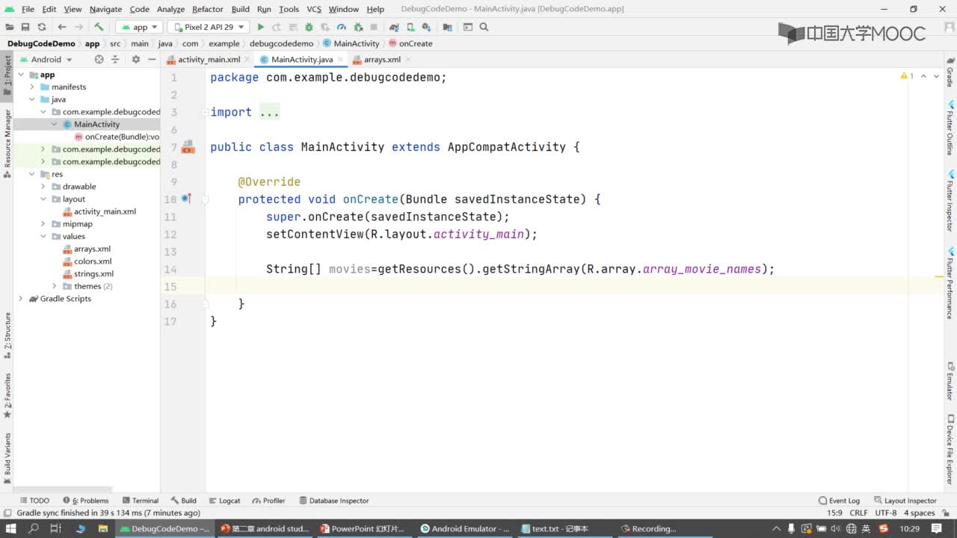The image size is (957, 538).
Task: Collapse the java folder
Action: (32, 99)
